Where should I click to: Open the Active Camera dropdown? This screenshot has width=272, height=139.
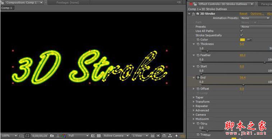(116, 136)
